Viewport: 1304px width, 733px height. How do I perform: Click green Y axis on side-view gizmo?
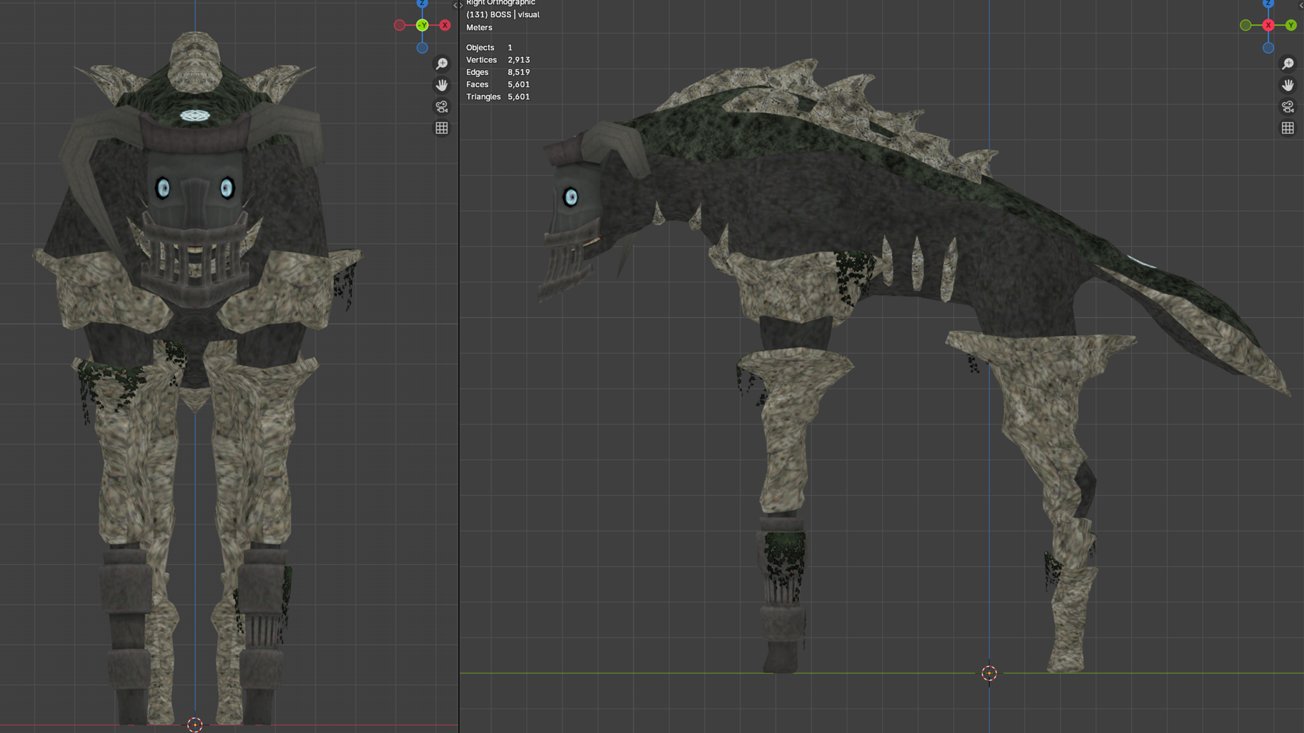point(1290,25)
